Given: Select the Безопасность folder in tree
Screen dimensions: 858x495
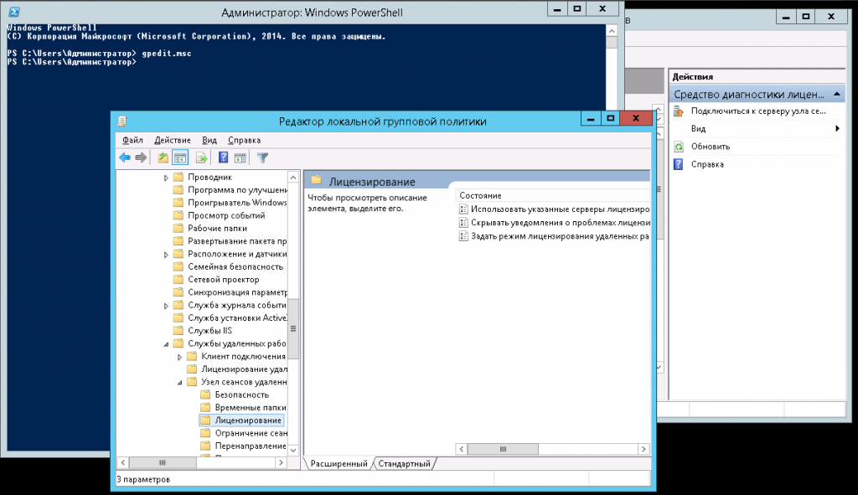Looking at the screenshot, I should point(241,394).
